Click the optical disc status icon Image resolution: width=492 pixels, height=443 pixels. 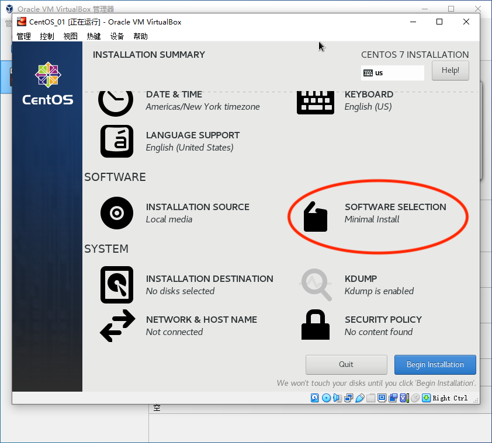point(326,398)
